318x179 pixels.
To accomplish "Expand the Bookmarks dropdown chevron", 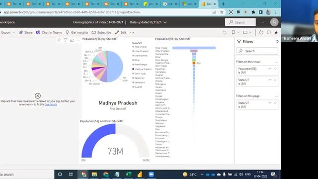I will point(238,32).
